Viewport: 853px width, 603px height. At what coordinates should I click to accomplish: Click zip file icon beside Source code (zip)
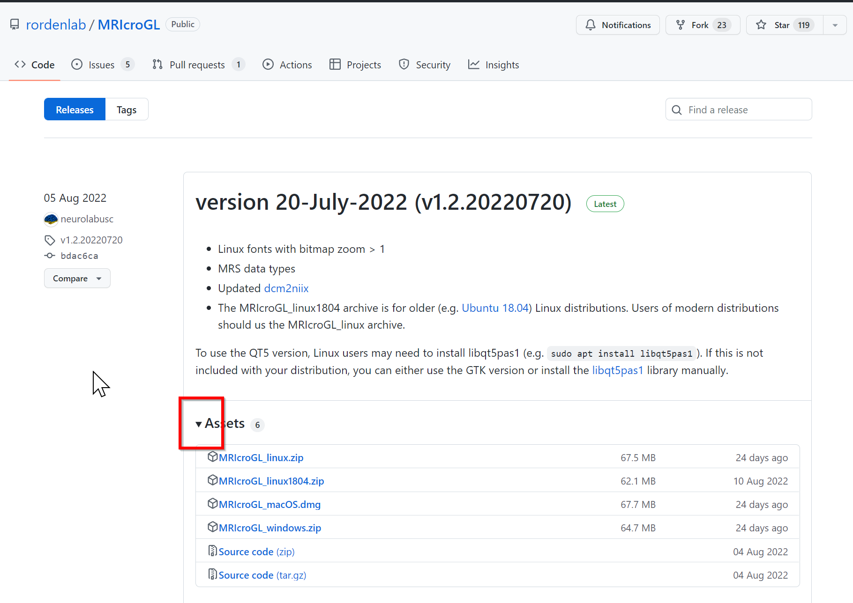point(213,551)
